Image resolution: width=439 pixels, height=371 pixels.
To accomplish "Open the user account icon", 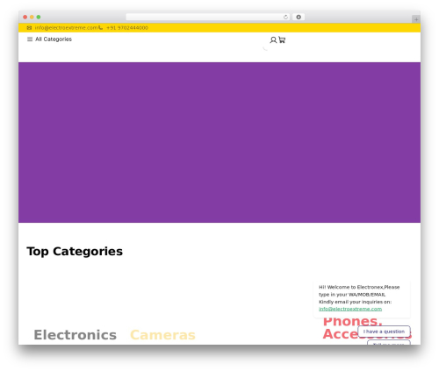I will pyautogui.click(x=273, y=39).
